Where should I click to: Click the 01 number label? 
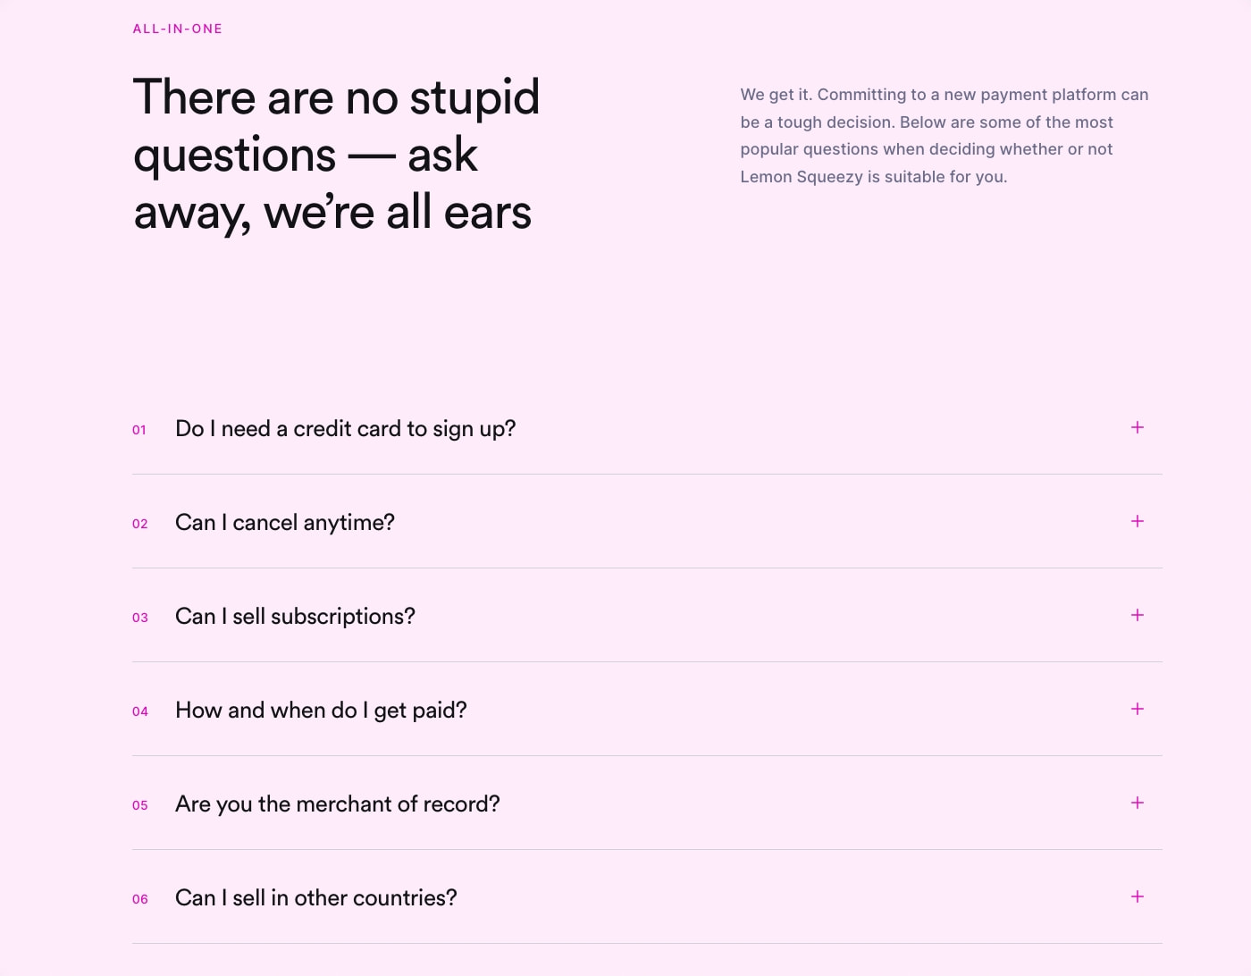[x=139, y=430]
